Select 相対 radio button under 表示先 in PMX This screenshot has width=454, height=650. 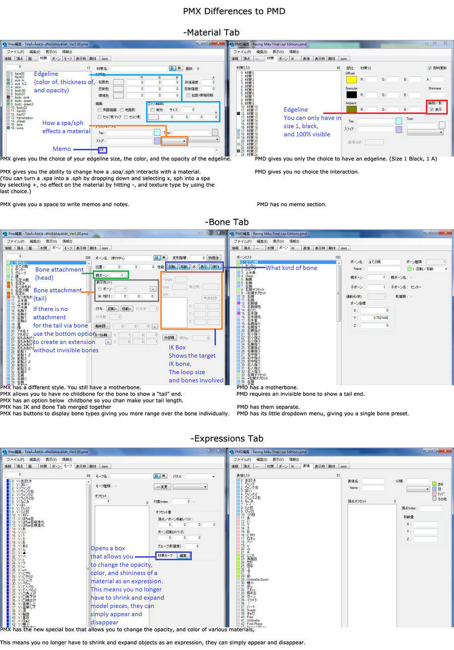click(99, 296)
